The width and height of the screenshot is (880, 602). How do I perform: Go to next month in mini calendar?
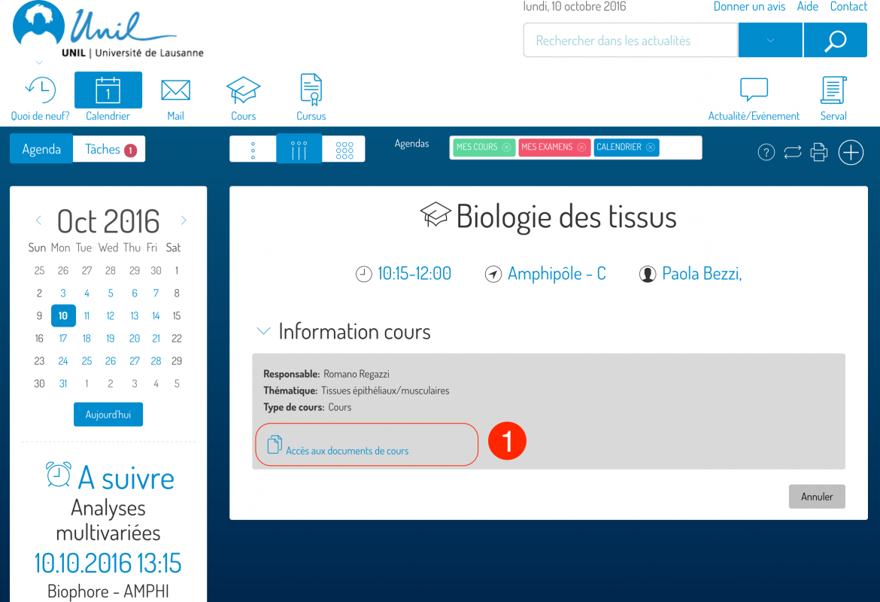pos(184,220)
